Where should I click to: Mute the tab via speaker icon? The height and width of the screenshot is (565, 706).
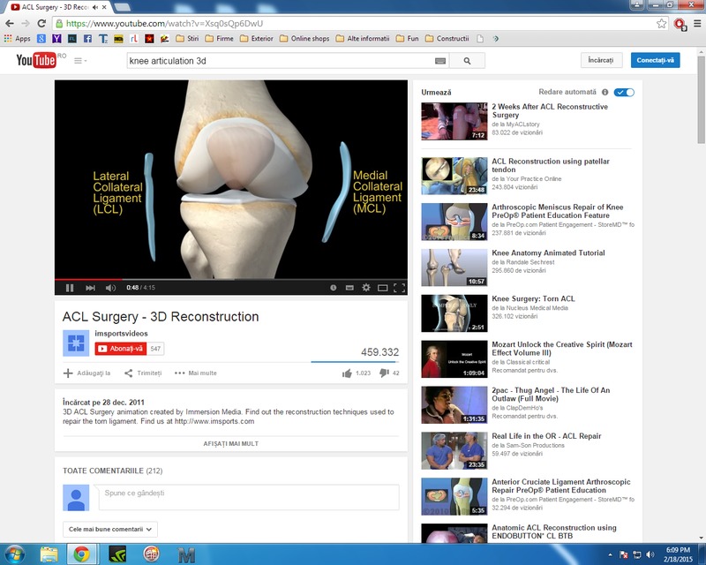(x=95, y=7)
